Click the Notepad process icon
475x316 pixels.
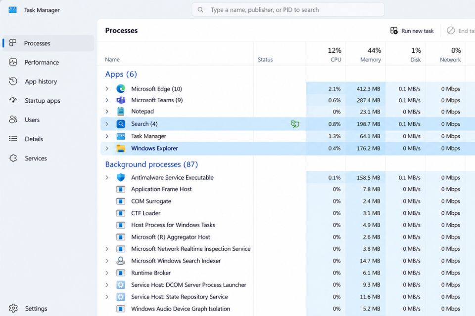(x=121, y=111)
